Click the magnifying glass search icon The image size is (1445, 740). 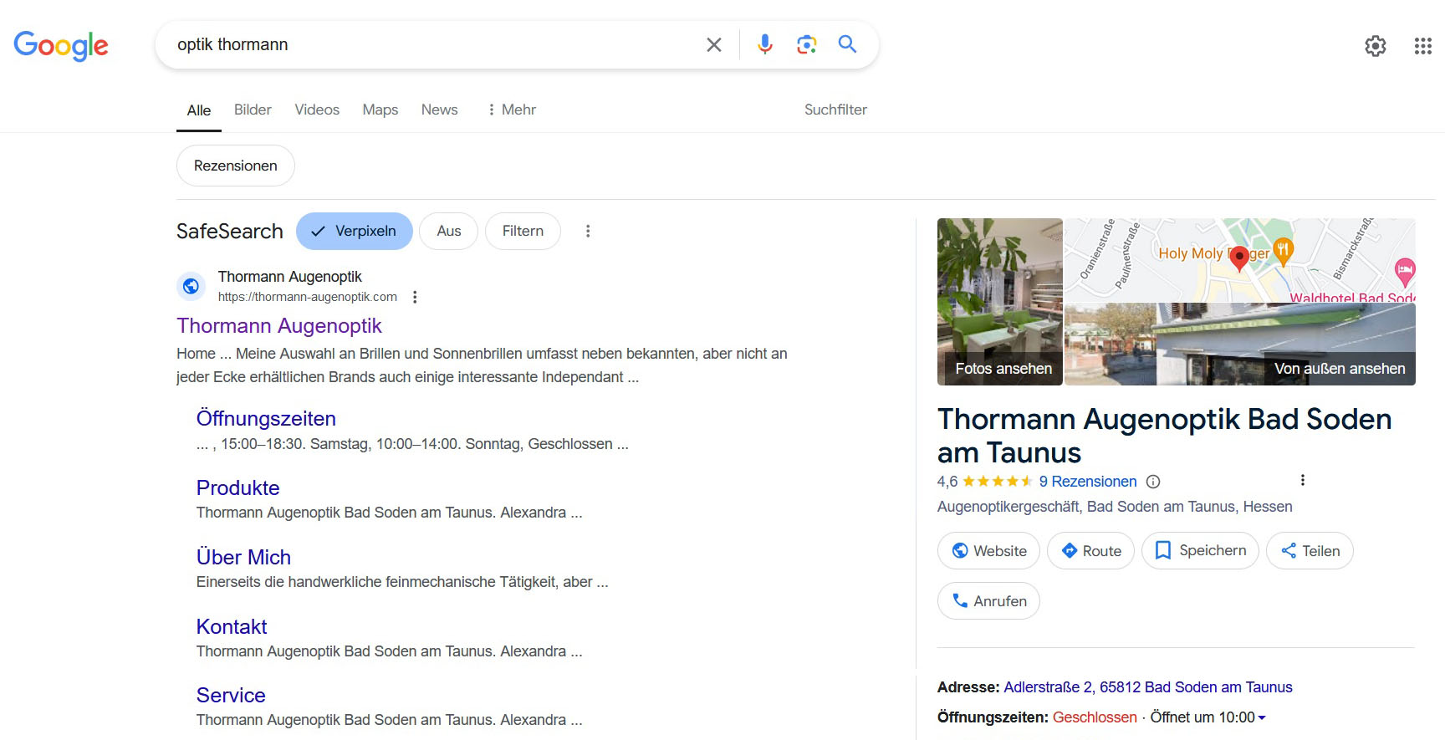(847, 44)
